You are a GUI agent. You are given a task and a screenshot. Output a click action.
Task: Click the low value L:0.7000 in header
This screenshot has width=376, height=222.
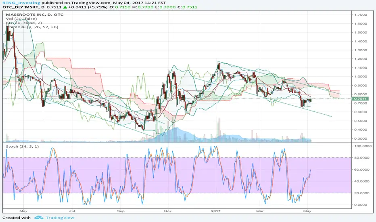tap(165, 7)
